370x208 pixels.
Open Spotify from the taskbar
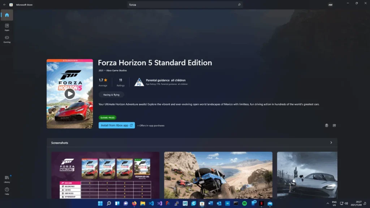[x=245, y=203]
